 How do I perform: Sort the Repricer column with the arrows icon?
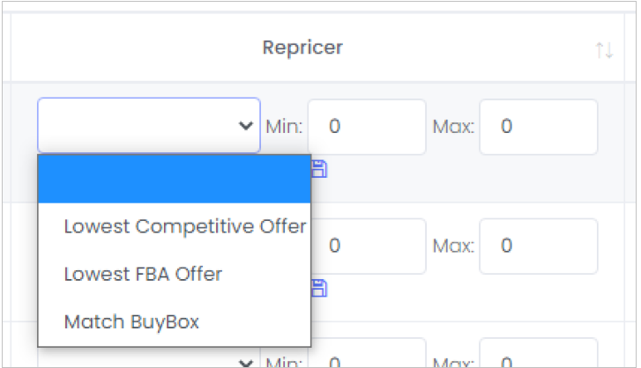pos(604,50)
